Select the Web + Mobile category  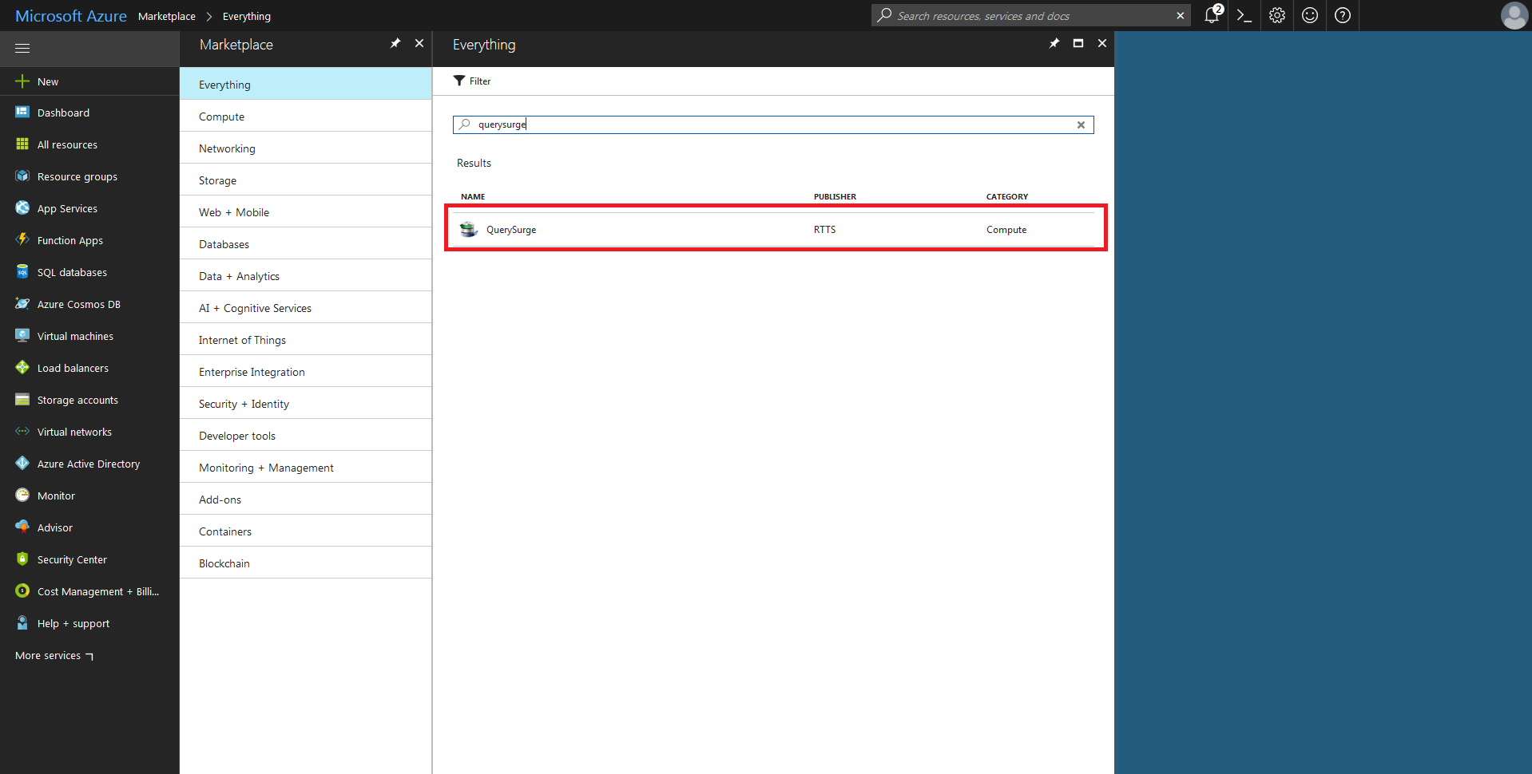[x=306, y=211]
